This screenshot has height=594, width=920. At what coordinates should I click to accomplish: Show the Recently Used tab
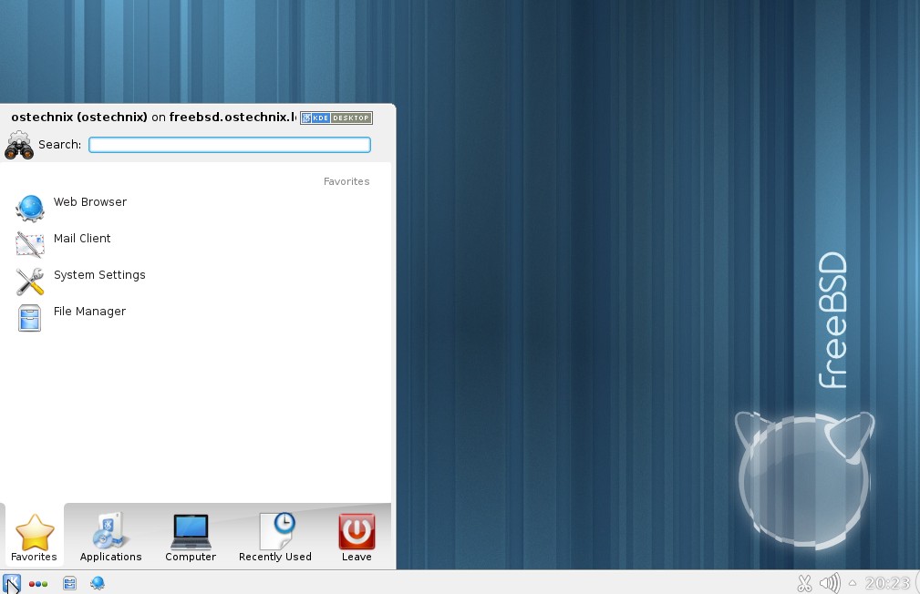(x=274, y=537)
